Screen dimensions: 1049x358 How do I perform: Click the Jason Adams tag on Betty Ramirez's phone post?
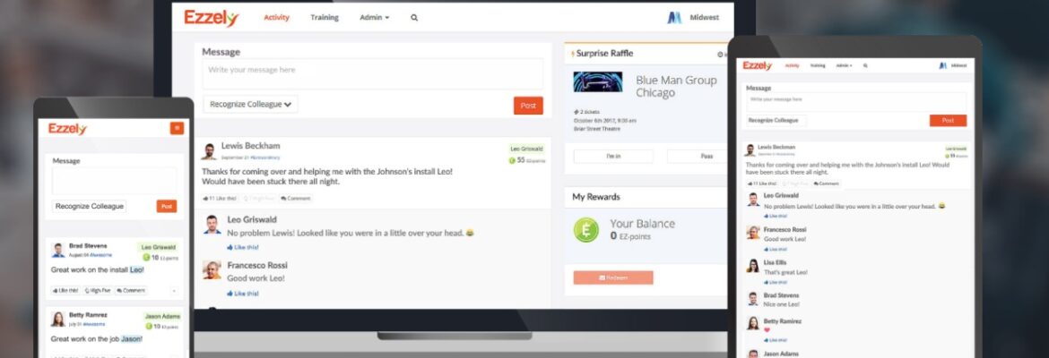pyautogui.click(x=162, y=317)
